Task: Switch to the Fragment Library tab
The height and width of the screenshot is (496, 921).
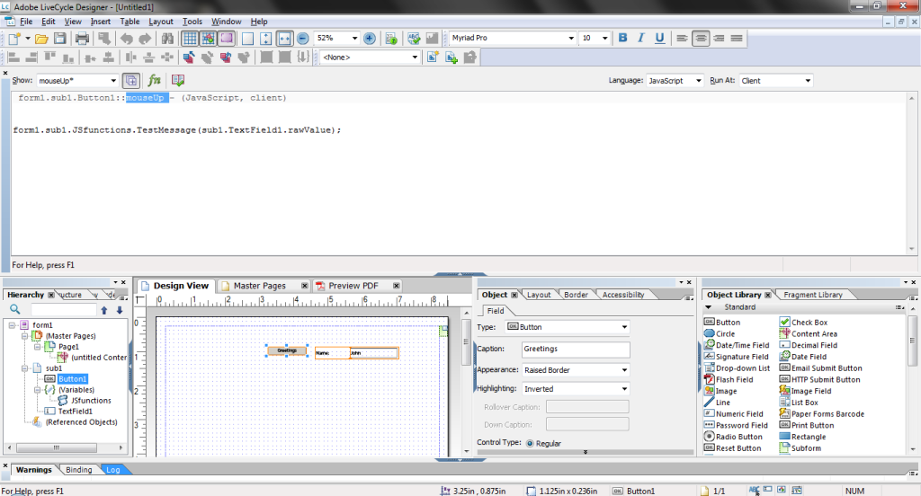Action: 812,295
